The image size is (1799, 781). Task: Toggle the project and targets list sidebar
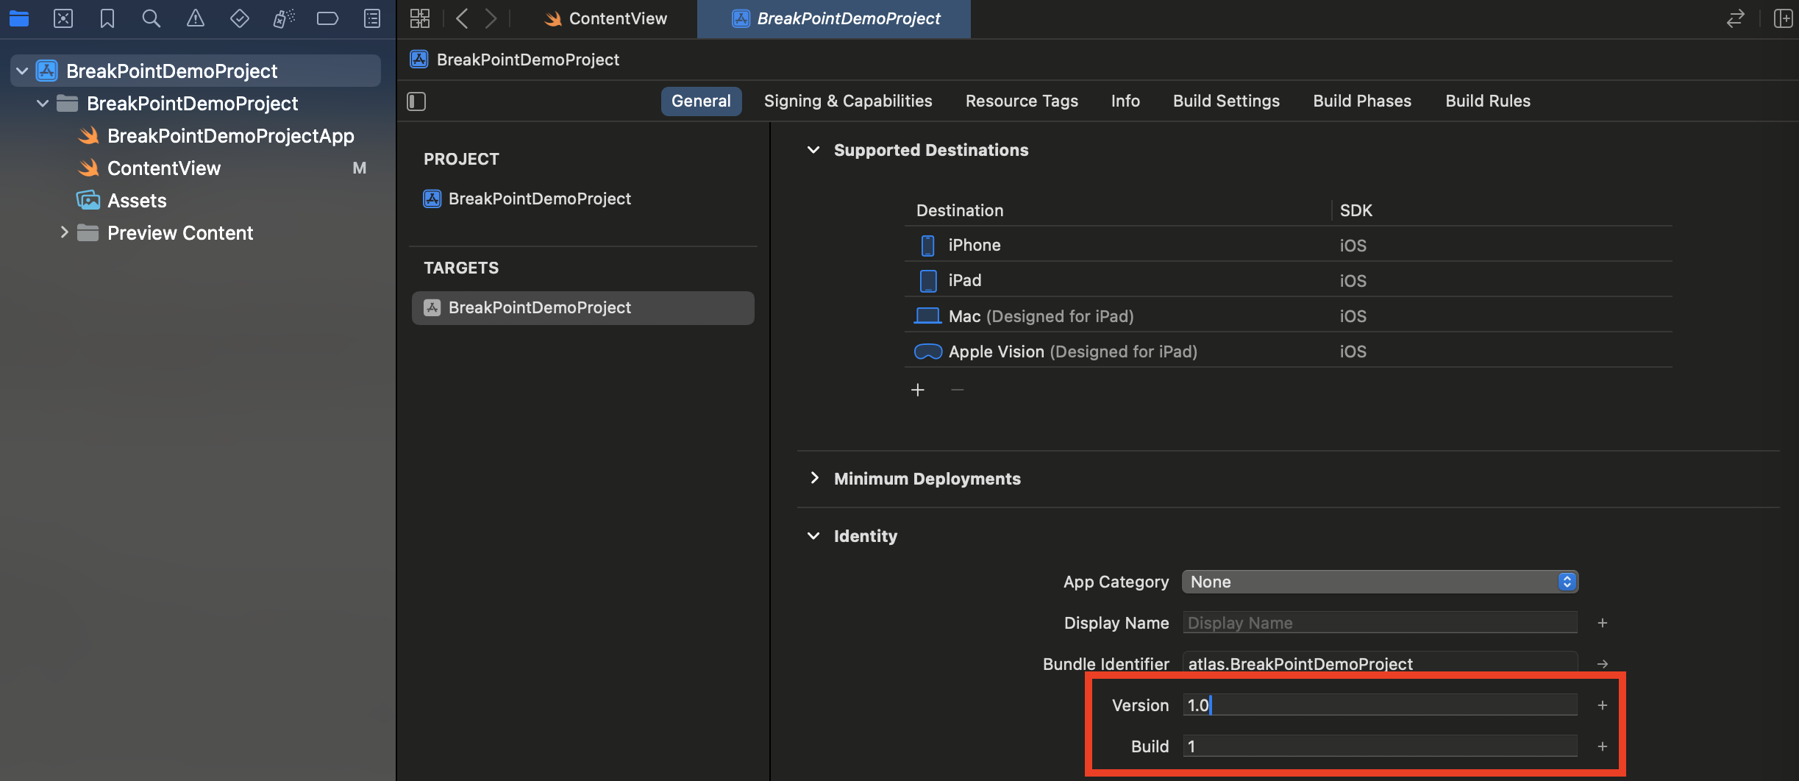click(416, 101)
